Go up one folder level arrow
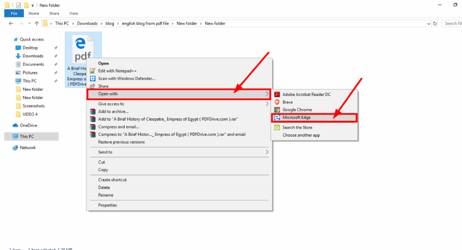The image size is (462, 250). click(x=36, y=23)
